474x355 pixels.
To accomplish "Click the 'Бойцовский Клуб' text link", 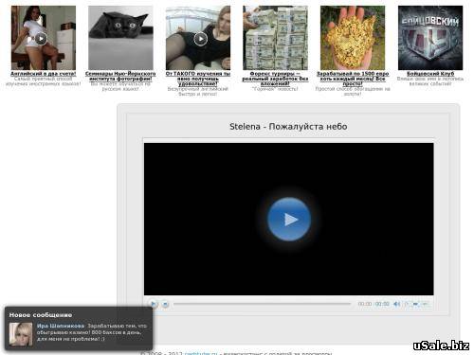I will pos(430,74).
